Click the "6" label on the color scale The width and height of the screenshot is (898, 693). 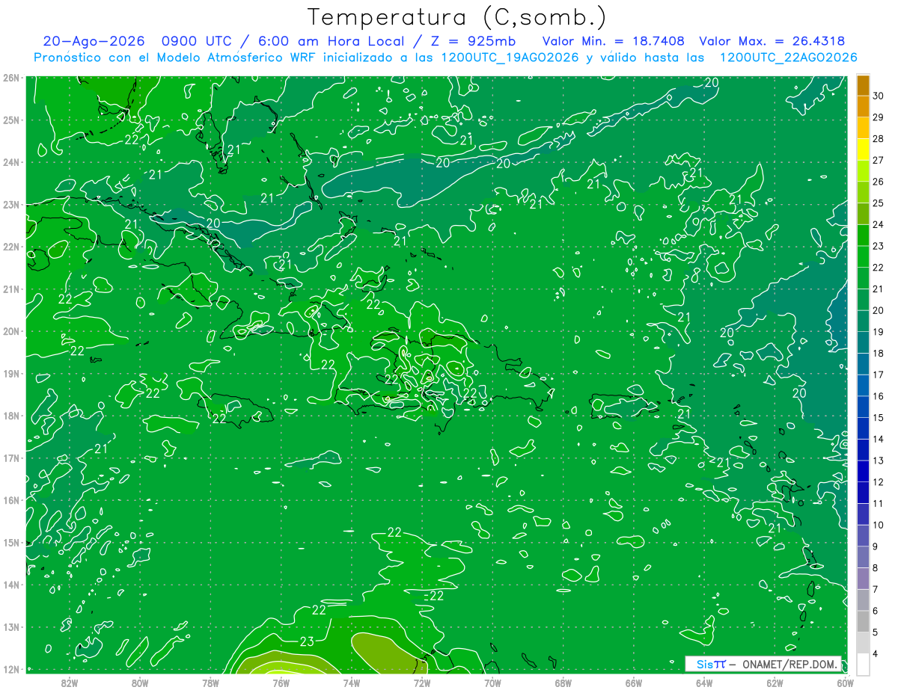[x=876, y=611]
